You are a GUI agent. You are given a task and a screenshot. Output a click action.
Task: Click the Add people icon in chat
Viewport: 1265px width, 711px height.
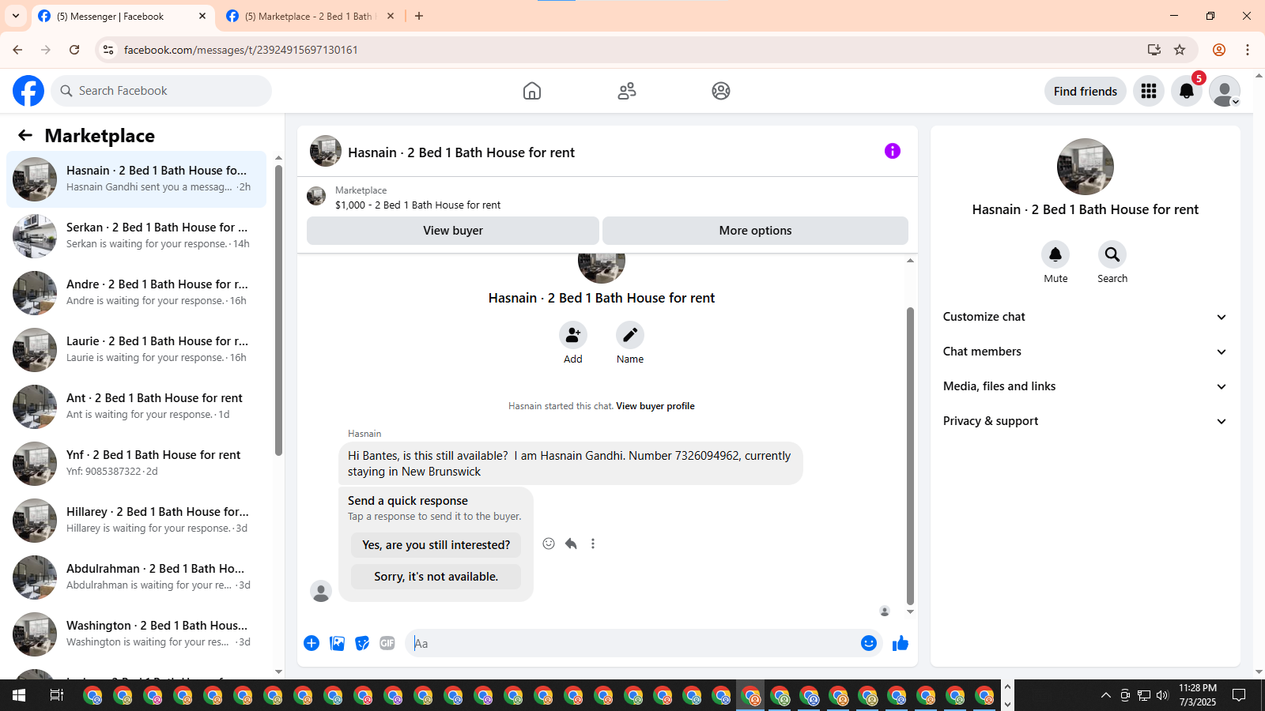point(573,335)
